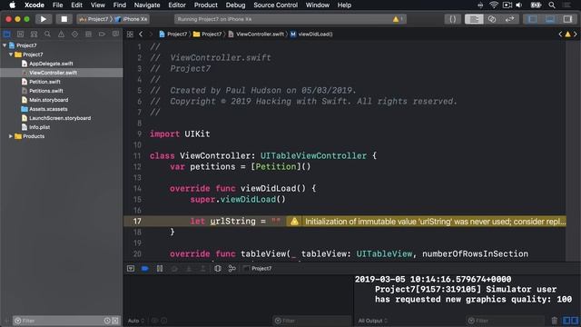Select Petitions.swift file
581x327 pixels.
pos(46,91)
